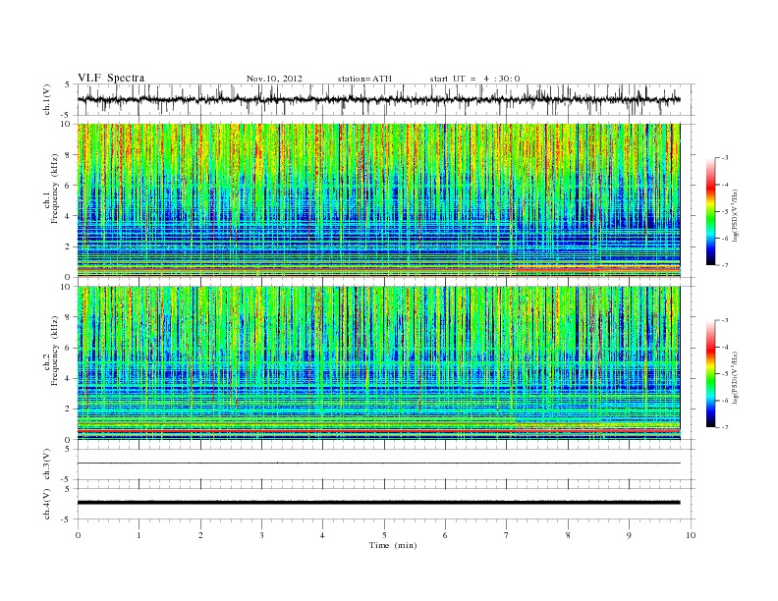Click the "ch.3(V)" axis label

tap(47, 464)
